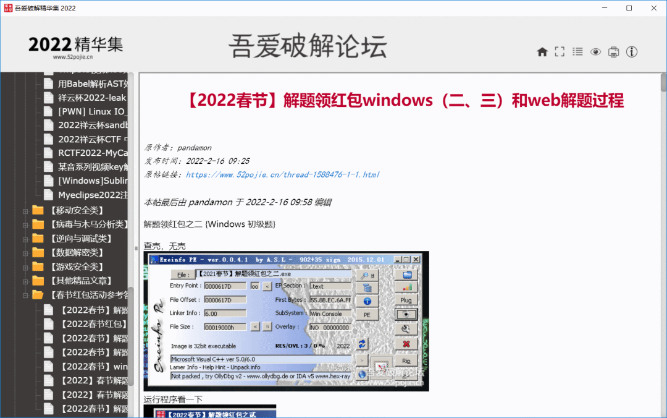Open the info (about) icon
Screen dimensions: 667x418
[x=632, y=52]
